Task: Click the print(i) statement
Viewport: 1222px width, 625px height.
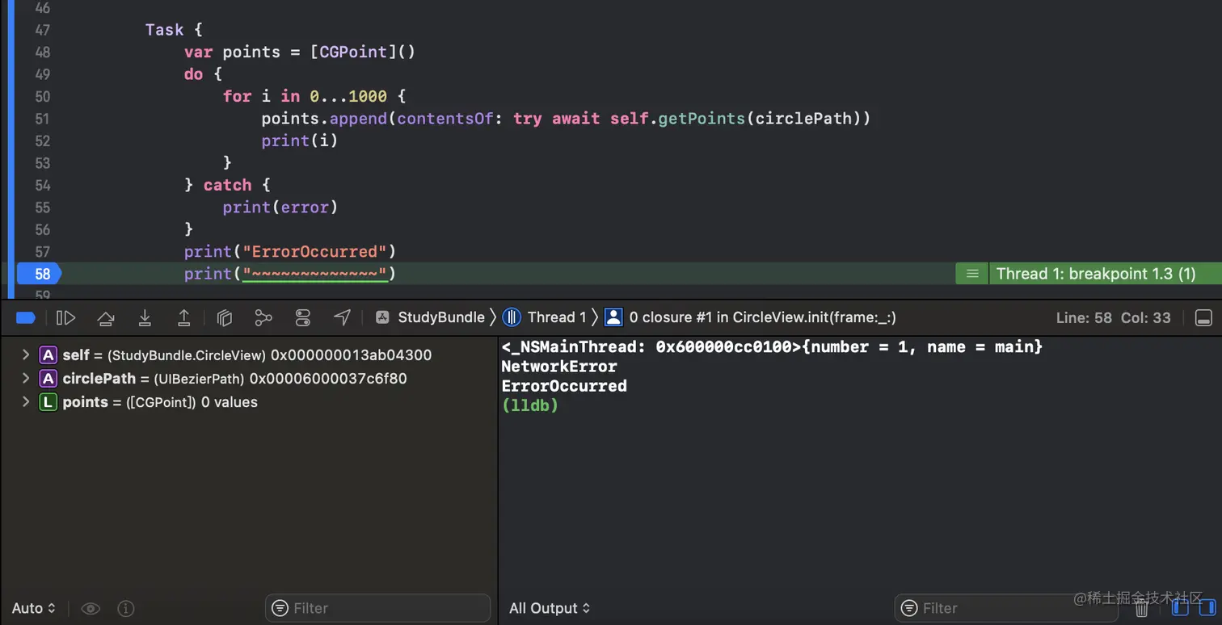Action: (300, 141)
